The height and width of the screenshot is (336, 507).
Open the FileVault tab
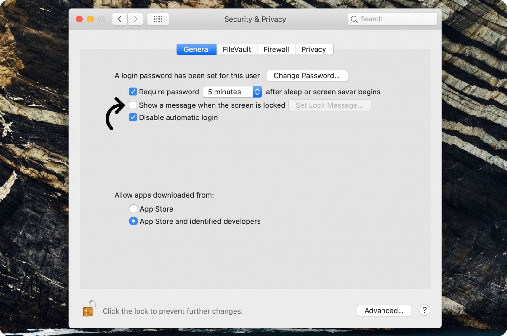237,49
